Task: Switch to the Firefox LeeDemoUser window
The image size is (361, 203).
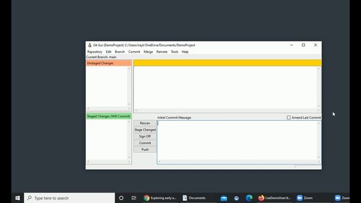Action: pos(274,198)
